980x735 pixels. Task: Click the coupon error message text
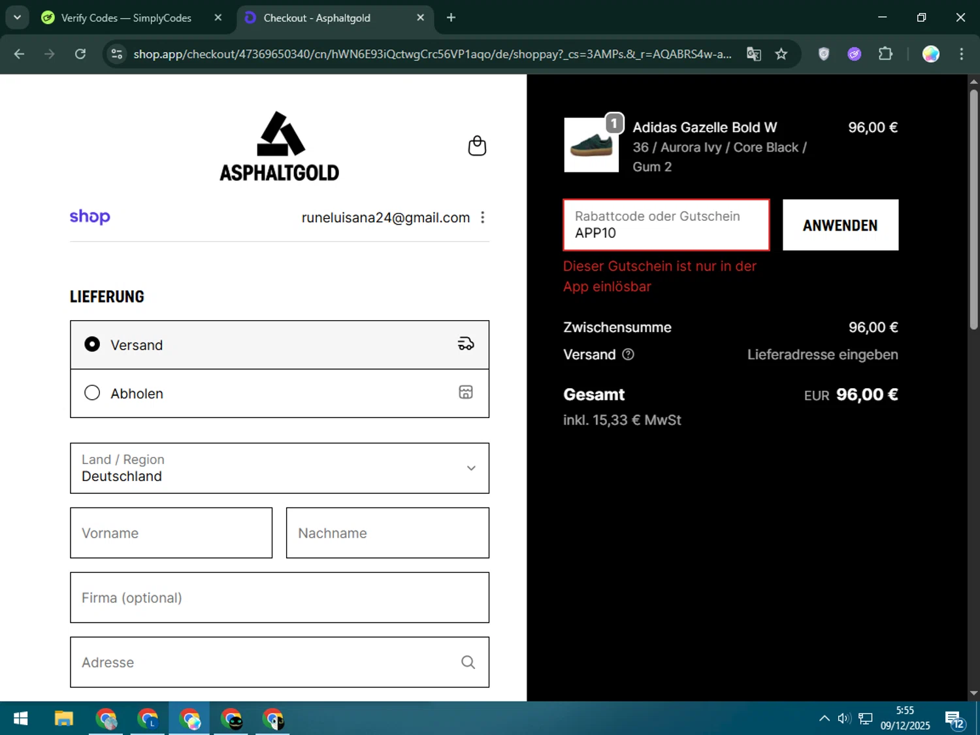point(660,276)
